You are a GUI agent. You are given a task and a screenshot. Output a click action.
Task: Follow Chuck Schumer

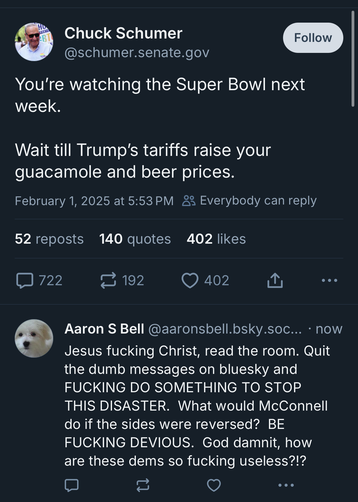click(x=313, y=38)
